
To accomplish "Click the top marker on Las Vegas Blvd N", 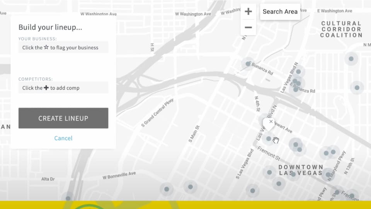I will point(298,72).
